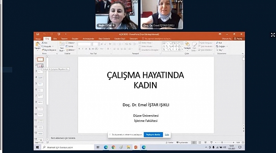Click SmartArt'a Dönüştür button
Screen dimensions: 276x153
(x=149, y=50)
